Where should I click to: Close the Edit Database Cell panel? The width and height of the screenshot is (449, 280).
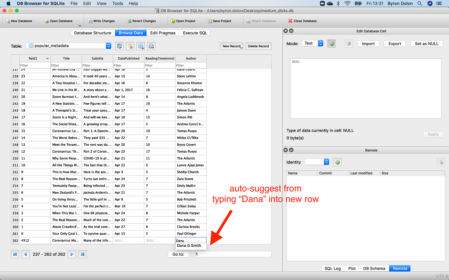click(x=285, y=31)
